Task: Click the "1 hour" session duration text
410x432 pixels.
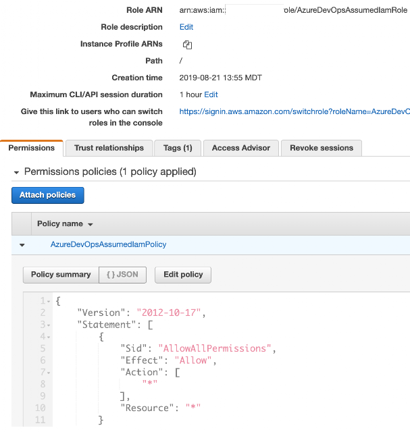Action: pyautogui.click(x=190, y=94)
